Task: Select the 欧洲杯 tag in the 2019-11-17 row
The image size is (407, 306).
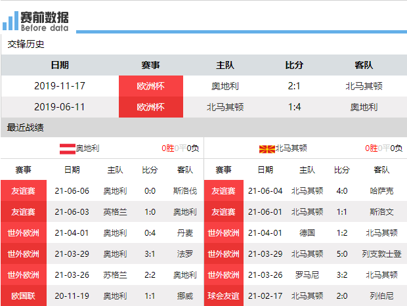Action: [150, 86]
